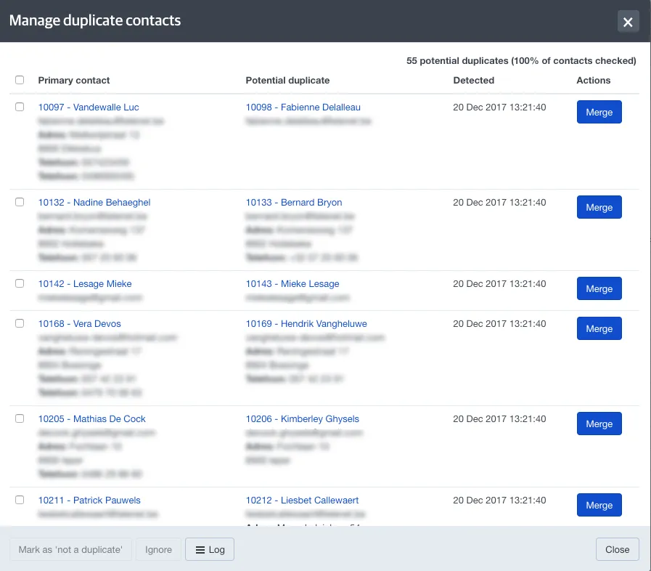The height and width of the screenshot is (571, 651).
Task: Check the row for 10168 - Vera Devos
Action: pyautogui.click(x=20, y=323)
